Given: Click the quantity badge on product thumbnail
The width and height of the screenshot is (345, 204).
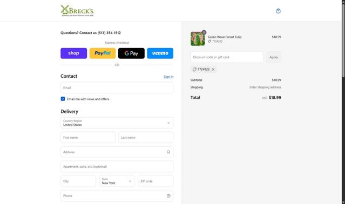Looking at the screenshot, I should pyautogui.click(x=204, y=32).
